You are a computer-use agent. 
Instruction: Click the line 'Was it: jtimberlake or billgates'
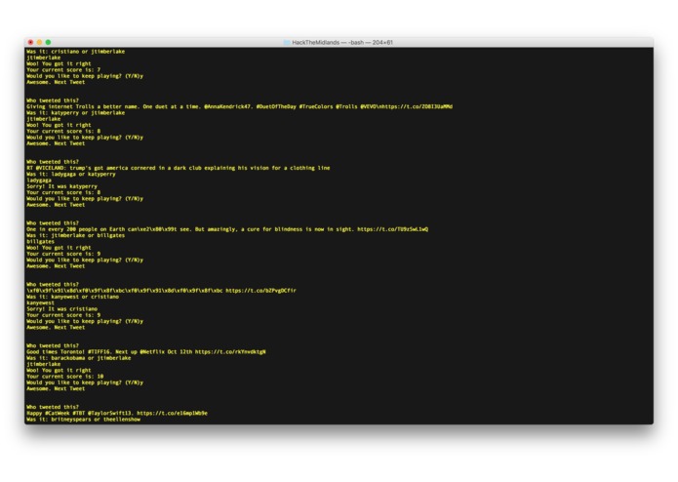coord(76,235)
